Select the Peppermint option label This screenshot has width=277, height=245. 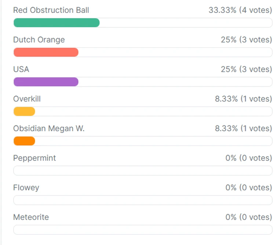pos(34,158)
